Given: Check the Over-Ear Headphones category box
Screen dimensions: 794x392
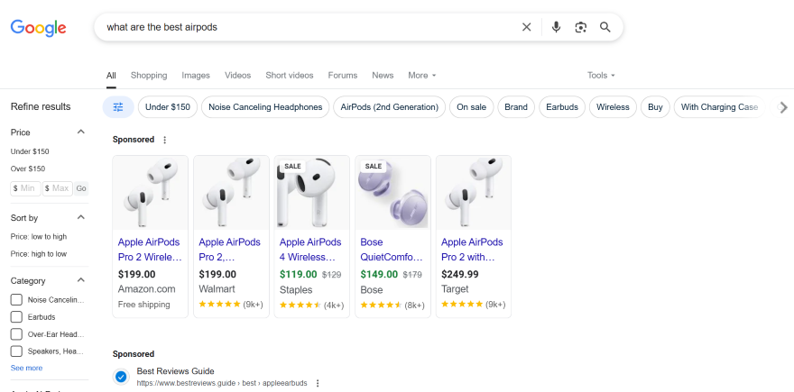Looking at the screenshot, I should click(16, 334).
